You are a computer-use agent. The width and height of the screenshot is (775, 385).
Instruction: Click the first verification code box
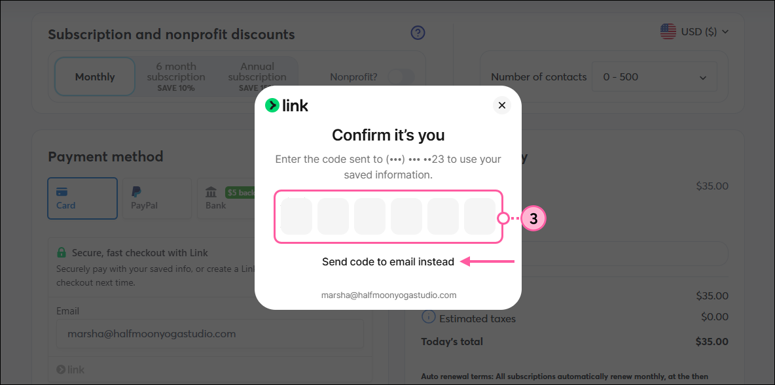(296, 216)
